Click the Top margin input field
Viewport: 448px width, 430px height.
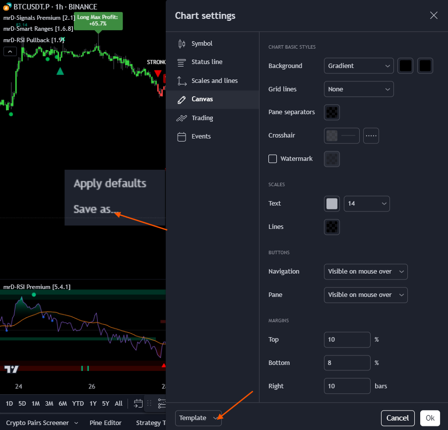pos(347,340)
